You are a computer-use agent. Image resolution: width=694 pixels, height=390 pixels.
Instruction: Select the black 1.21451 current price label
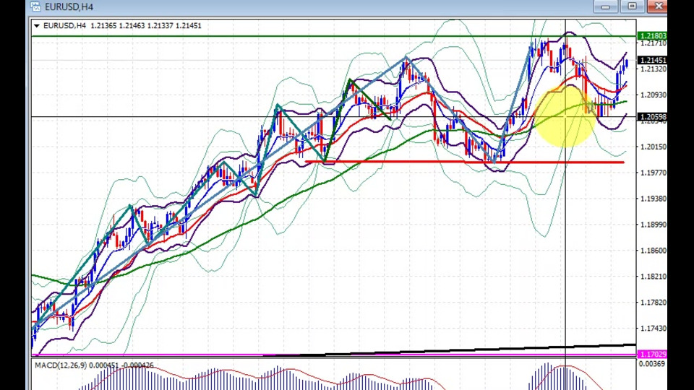(652, 60)
